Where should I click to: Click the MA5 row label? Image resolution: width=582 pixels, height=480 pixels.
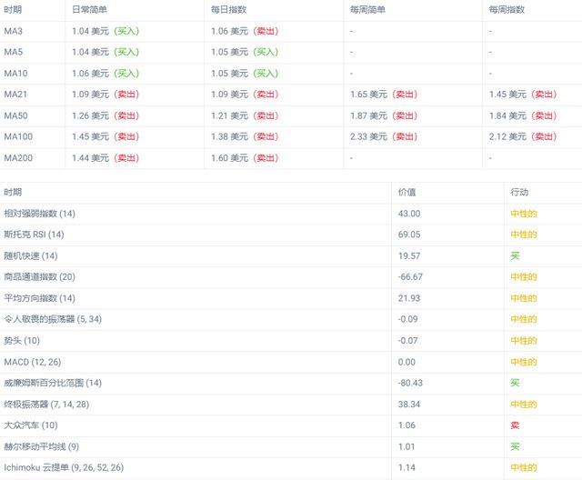(14, 52)
